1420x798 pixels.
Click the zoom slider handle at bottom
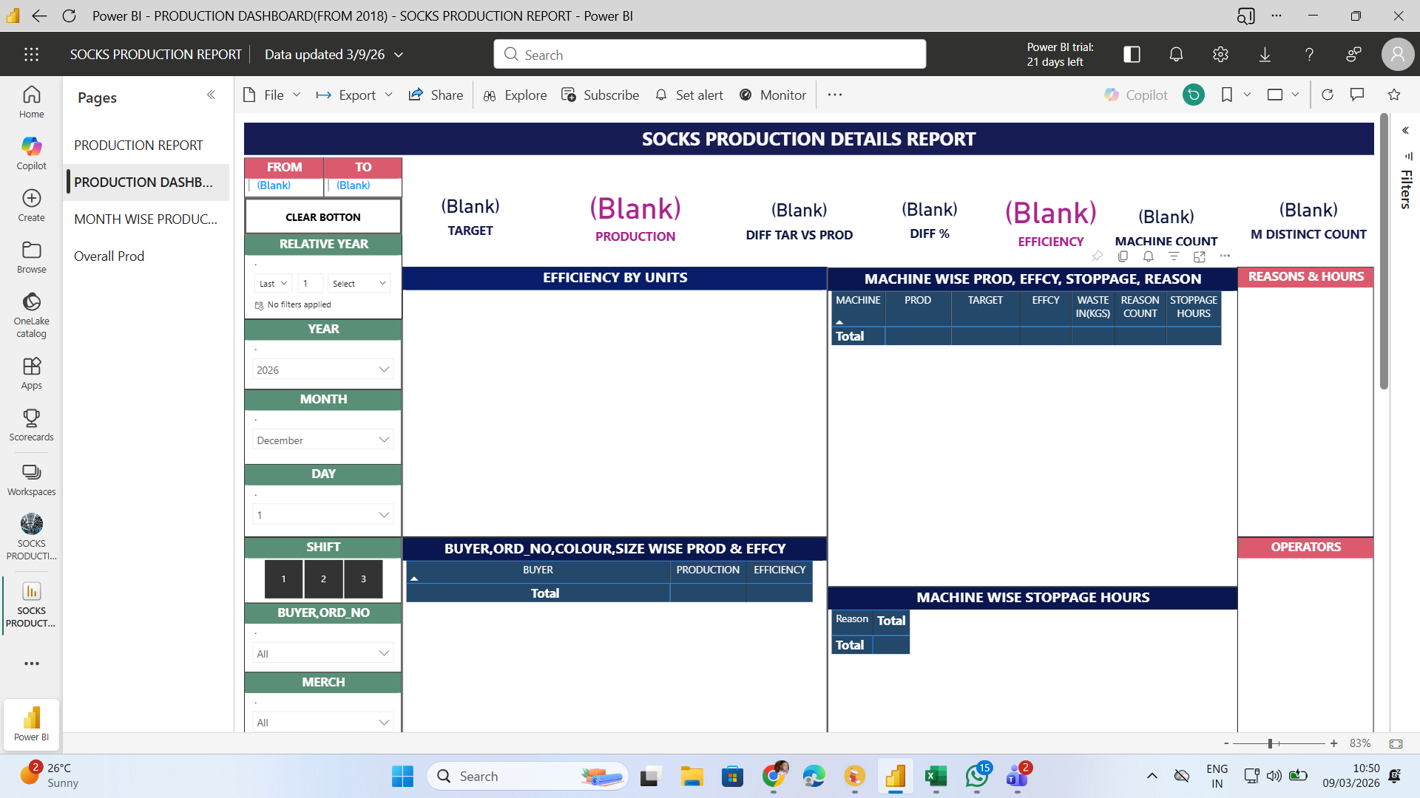[1270, 743]
